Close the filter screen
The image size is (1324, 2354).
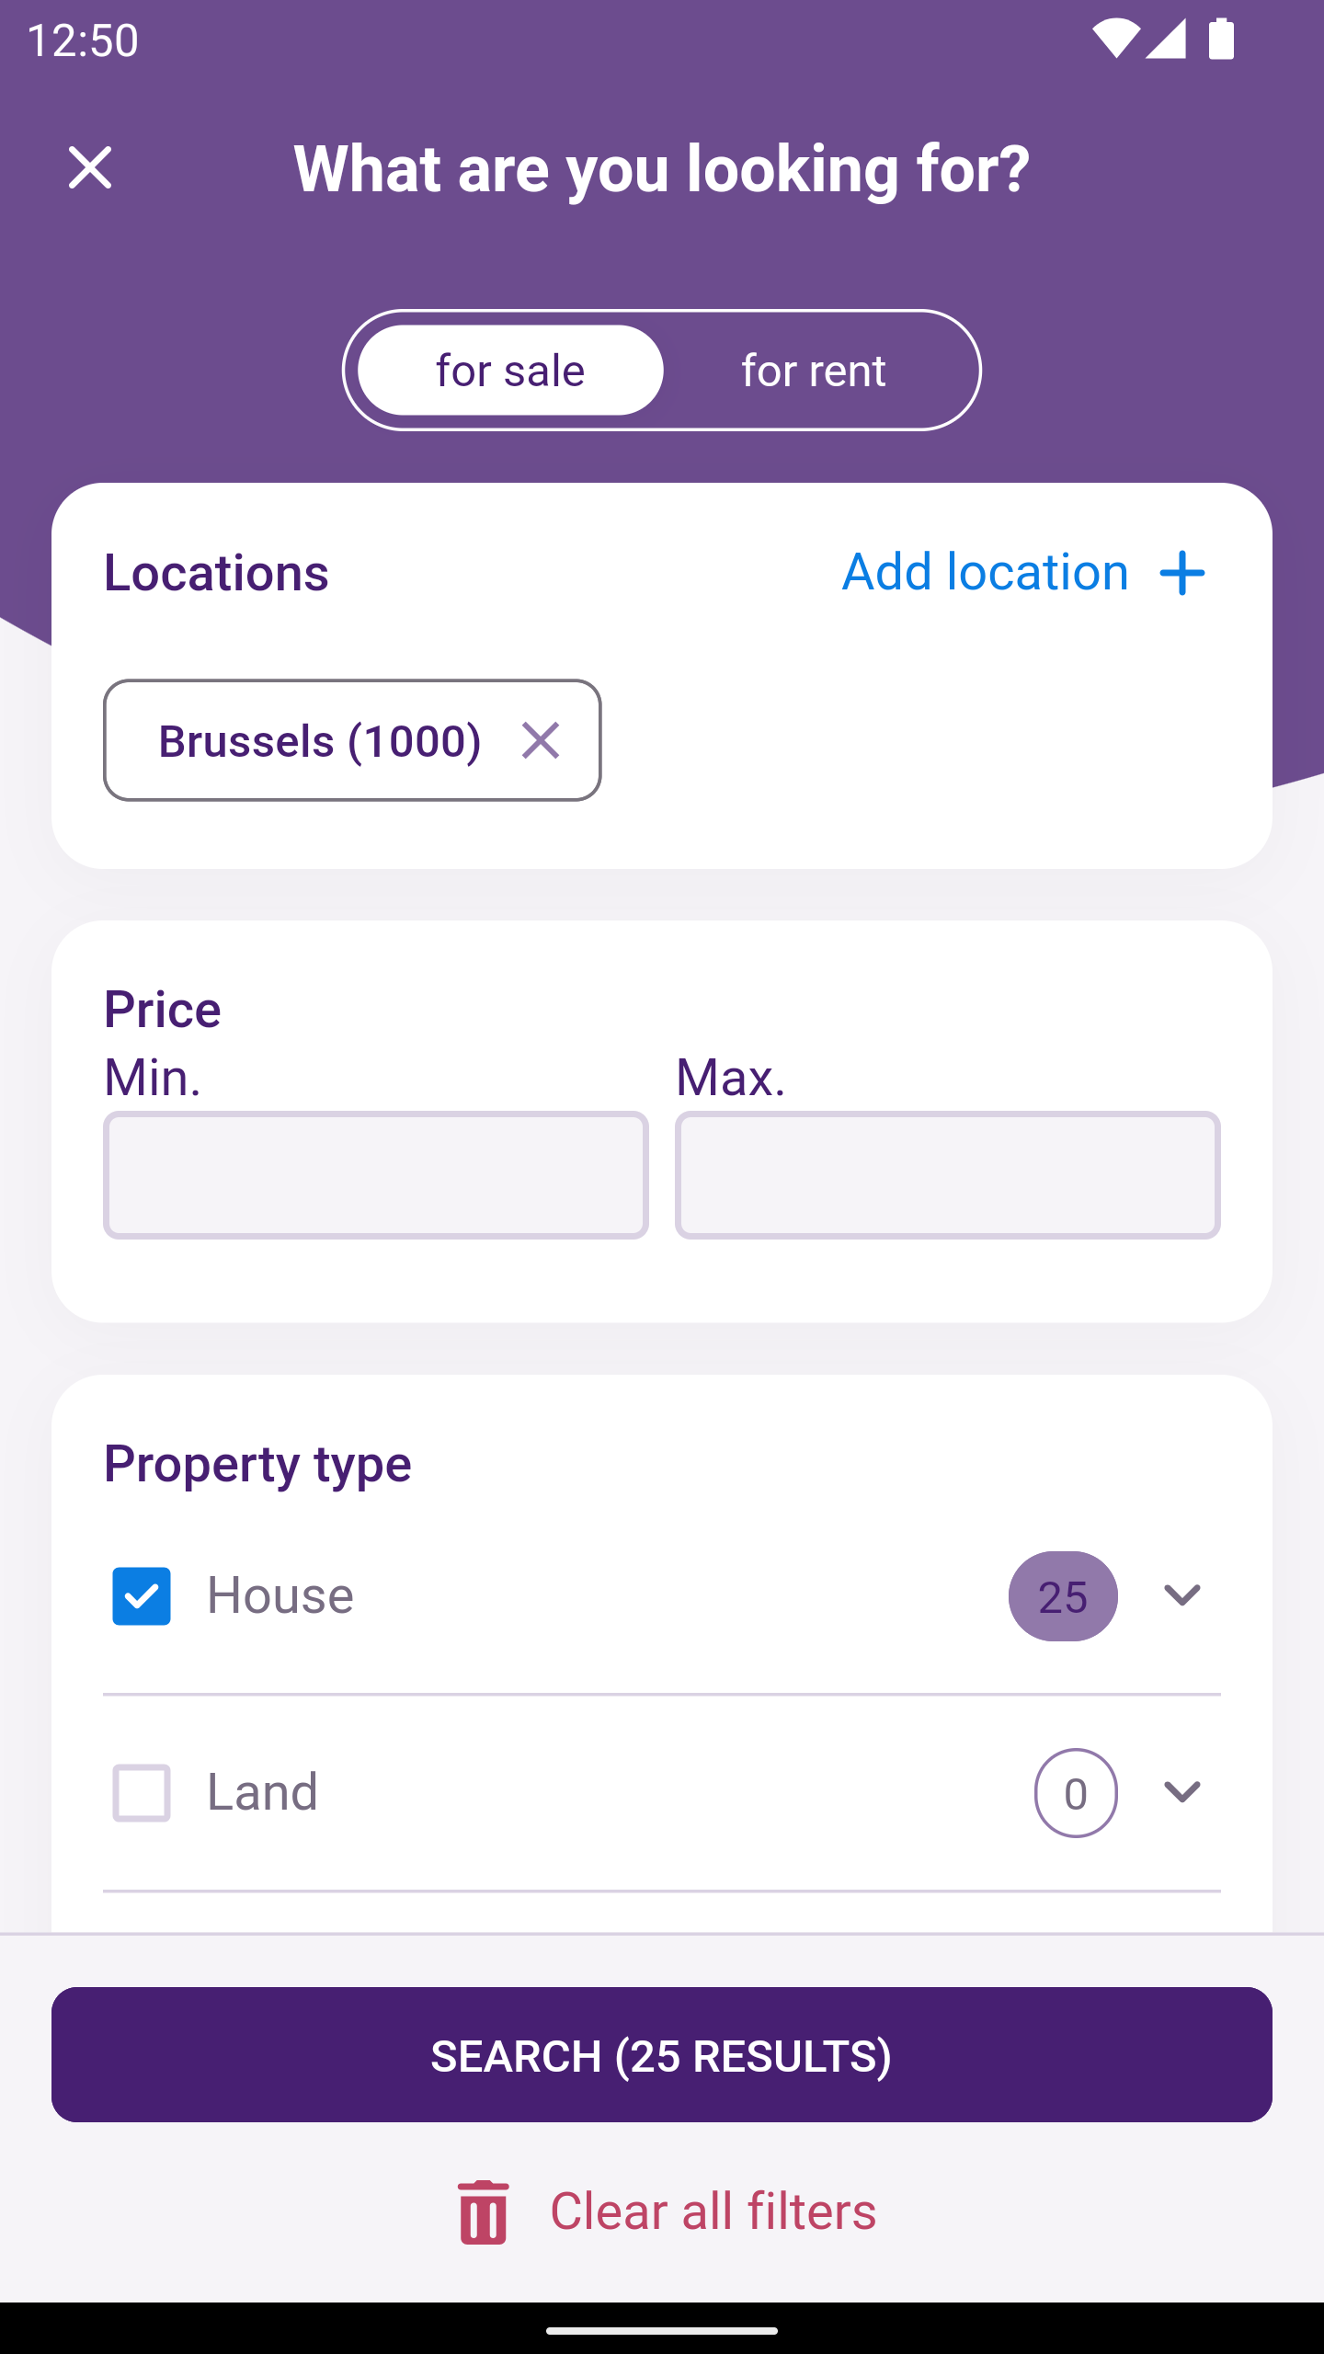[89, 168]
